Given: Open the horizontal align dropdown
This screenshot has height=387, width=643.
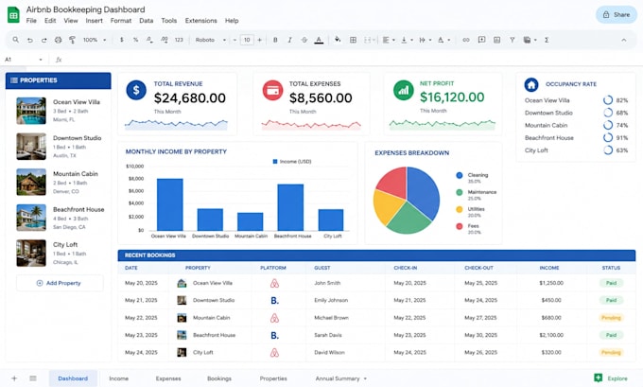Looking at the screenshot, I should (x=389, y=40).
